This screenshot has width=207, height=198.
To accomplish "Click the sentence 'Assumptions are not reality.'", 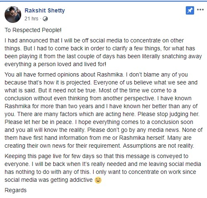I will pyautogui.click(x=158, y=146).
